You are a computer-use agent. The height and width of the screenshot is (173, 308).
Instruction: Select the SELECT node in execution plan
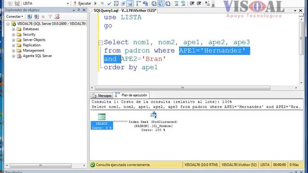(102, 122)
